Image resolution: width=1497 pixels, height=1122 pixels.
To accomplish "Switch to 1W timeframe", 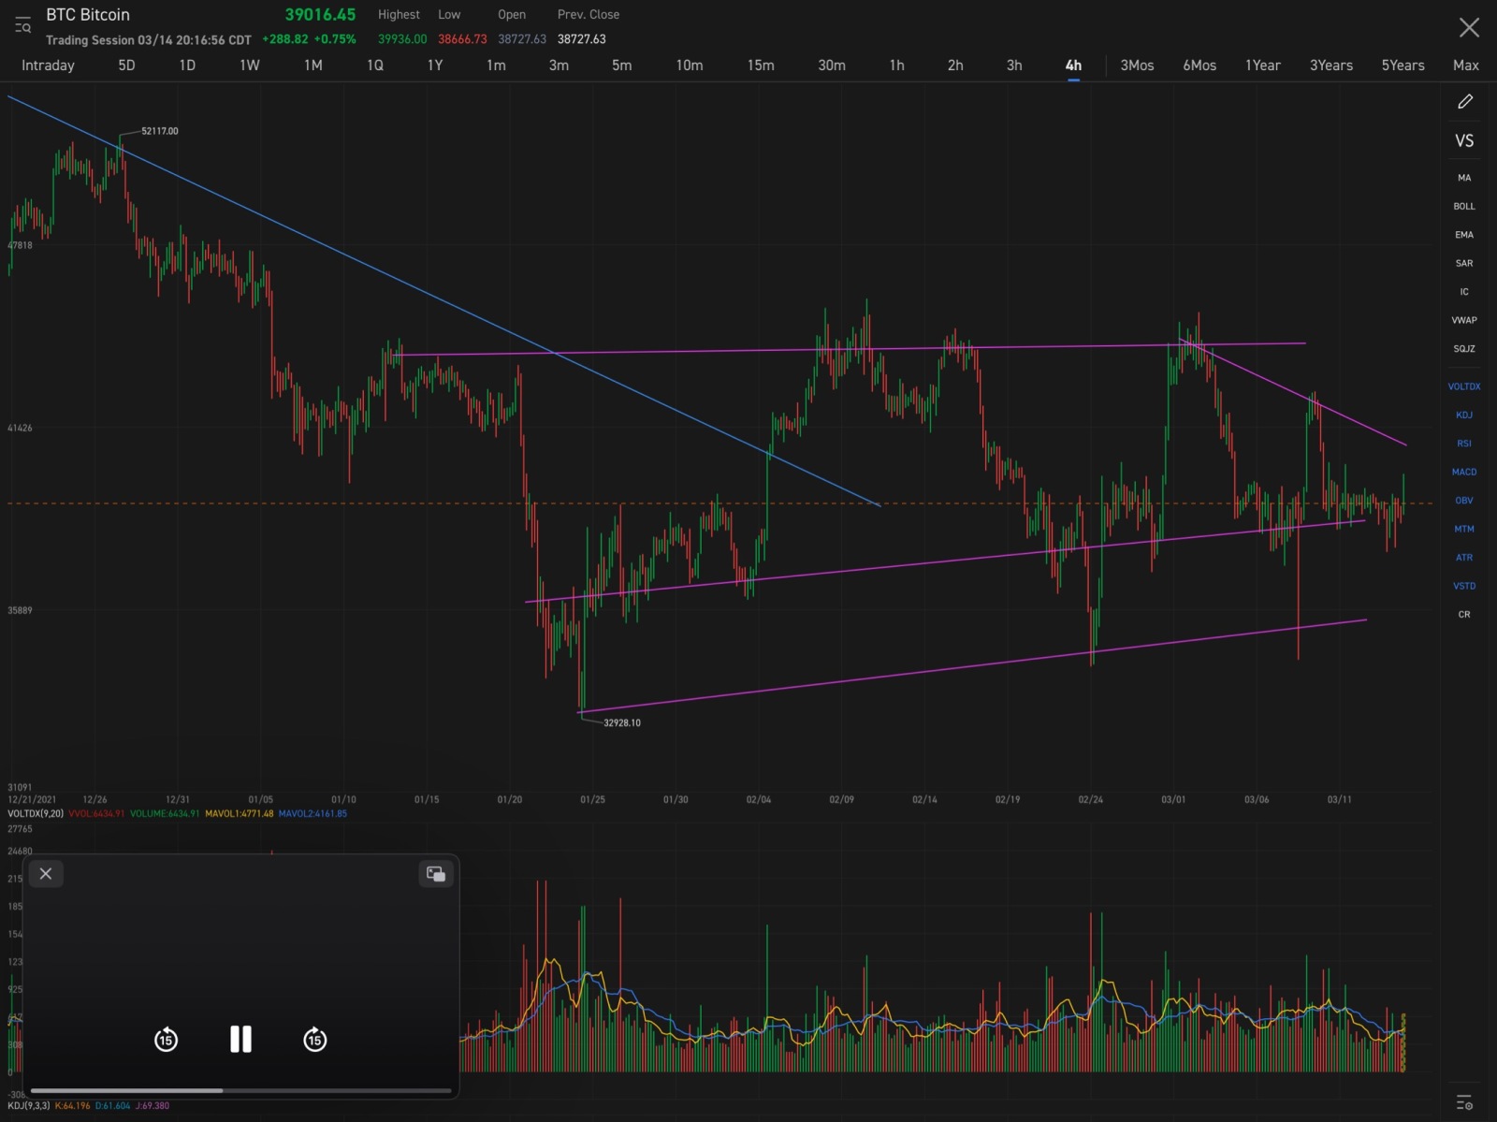I will pyautogui.click(x=249, y=66).
